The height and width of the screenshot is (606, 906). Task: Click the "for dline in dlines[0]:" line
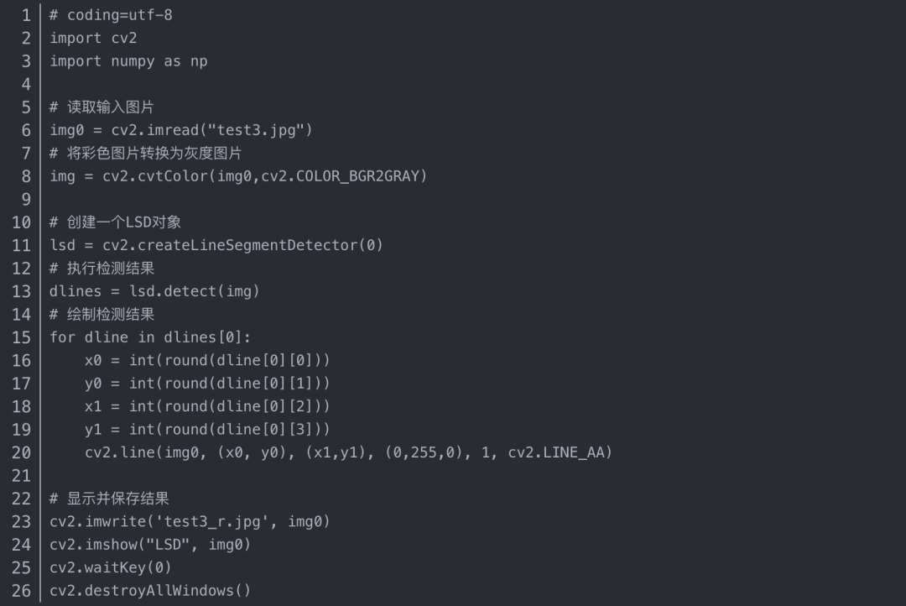(x=150, y=337)
